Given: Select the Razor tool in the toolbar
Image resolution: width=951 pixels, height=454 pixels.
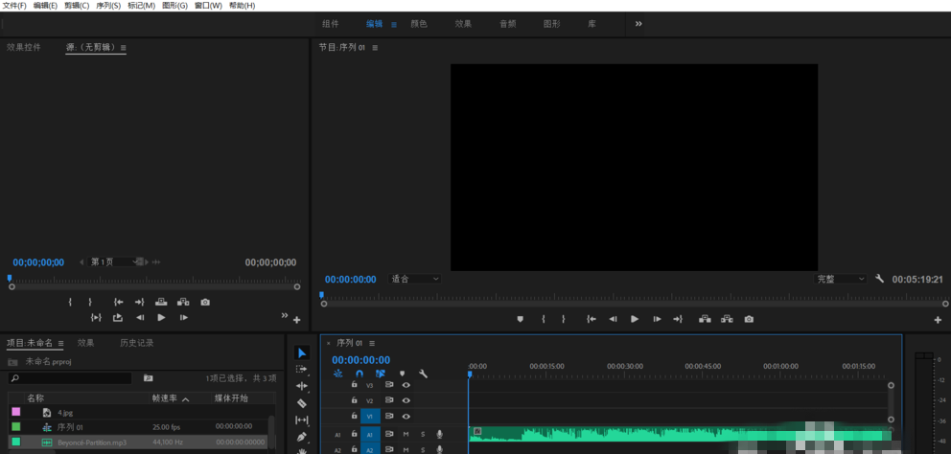Looking at the screenshot, I should tap(302, 403).
